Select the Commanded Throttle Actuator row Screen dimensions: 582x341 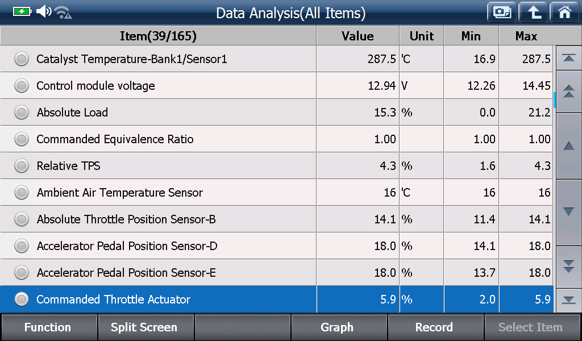[x=277, y=299]
